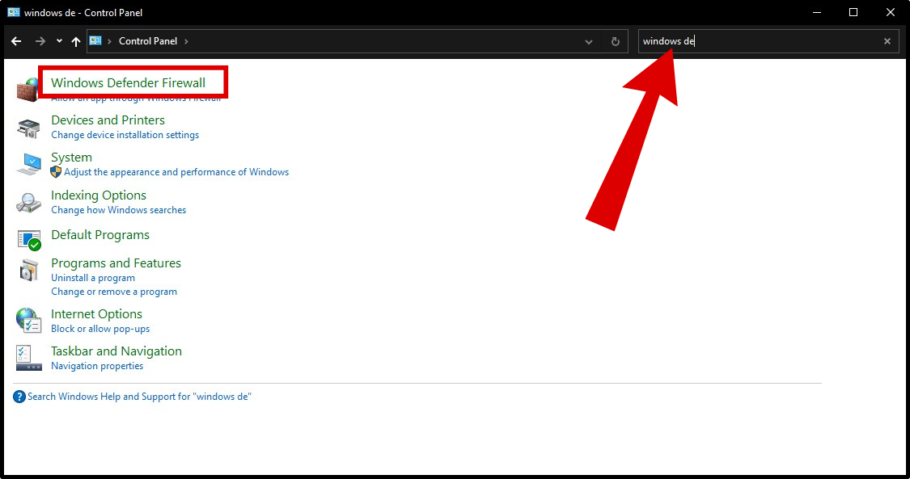Click the Default Programs icon

click(x=28, y=240)
